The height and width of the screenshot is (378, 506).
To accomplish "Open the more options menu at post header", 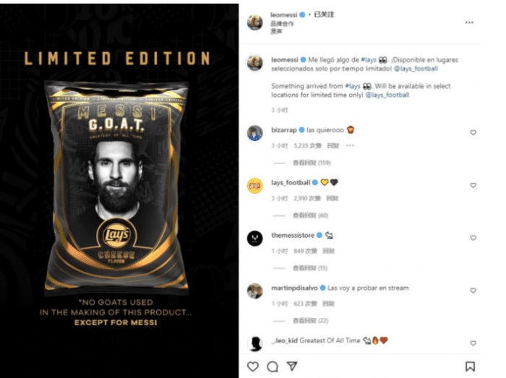I will (x=469, y=22).
